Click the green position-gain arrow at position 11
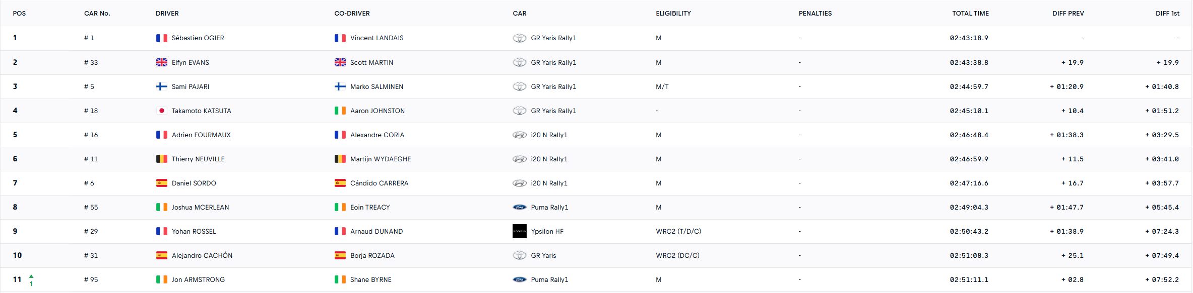 [31, 276]
